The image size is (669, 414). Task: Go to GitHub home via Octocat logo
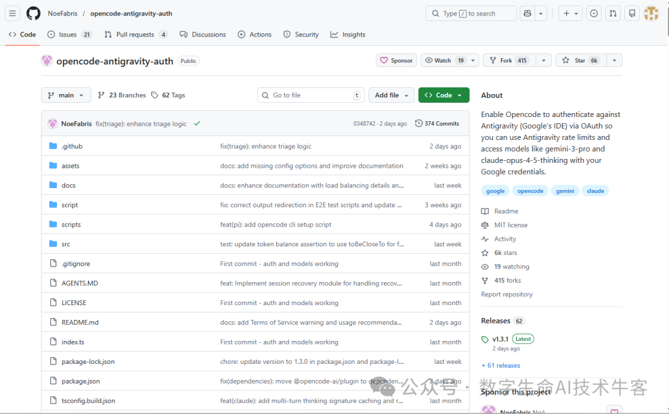tap(33, 13)
